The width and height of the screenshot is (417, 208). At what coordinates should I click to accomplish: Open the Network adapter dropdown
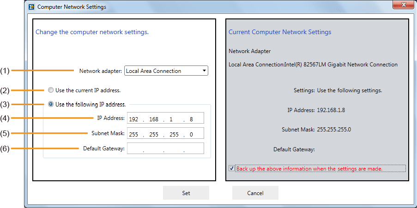pos(167,71)
